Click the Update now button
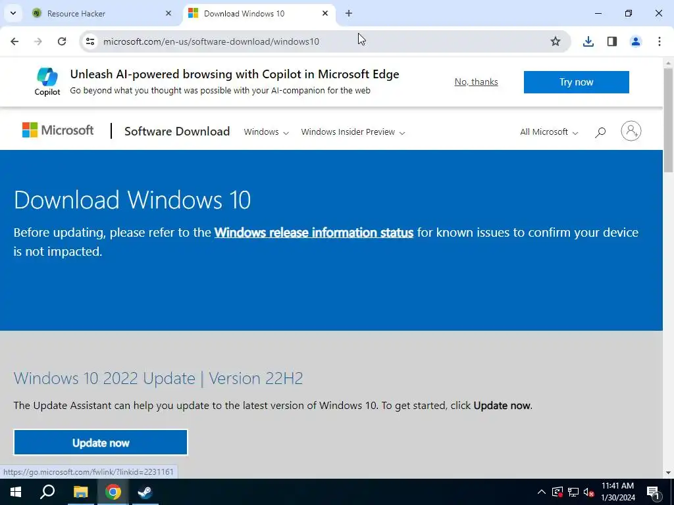This screenshot has height=505, width=674. tap(101, 443)
